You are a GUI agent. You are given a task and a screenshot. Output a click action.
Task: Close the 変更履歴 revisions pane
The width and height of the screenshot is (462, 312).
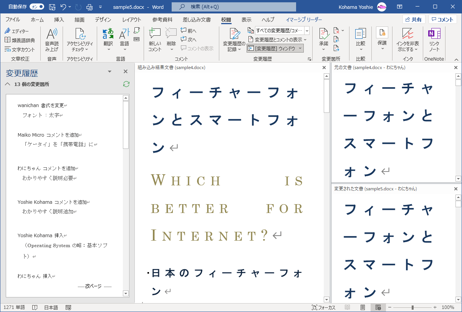pos(125,72)
